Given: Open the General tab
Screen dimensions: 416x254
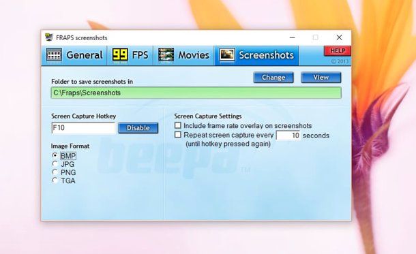Looking at the screenshot, I should pyautogui.click(x=74, y=55).
